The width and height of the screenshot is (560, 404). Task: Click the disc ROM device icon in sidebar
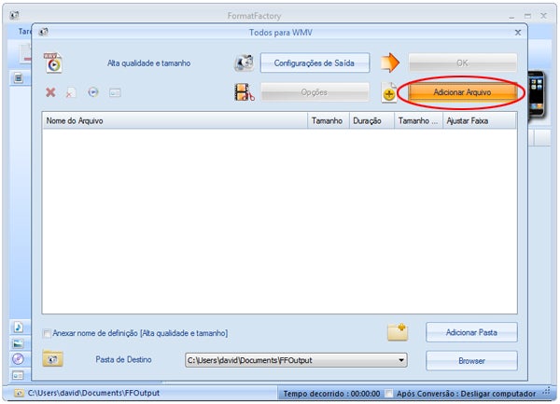click(19, 359)
